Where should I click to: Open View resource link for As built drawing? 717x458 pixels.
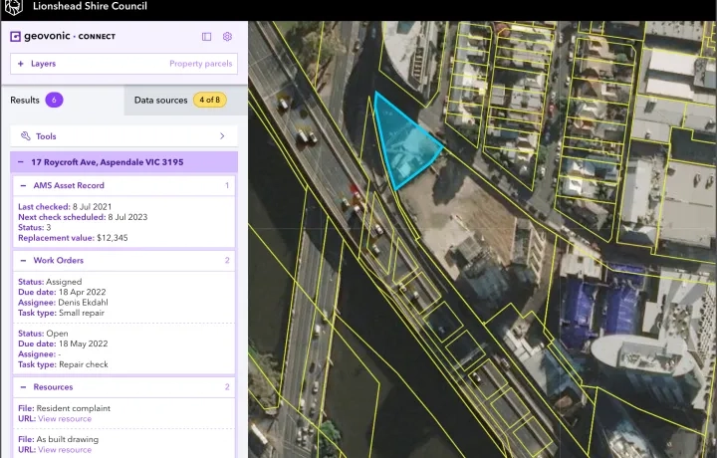pos(65,450)
